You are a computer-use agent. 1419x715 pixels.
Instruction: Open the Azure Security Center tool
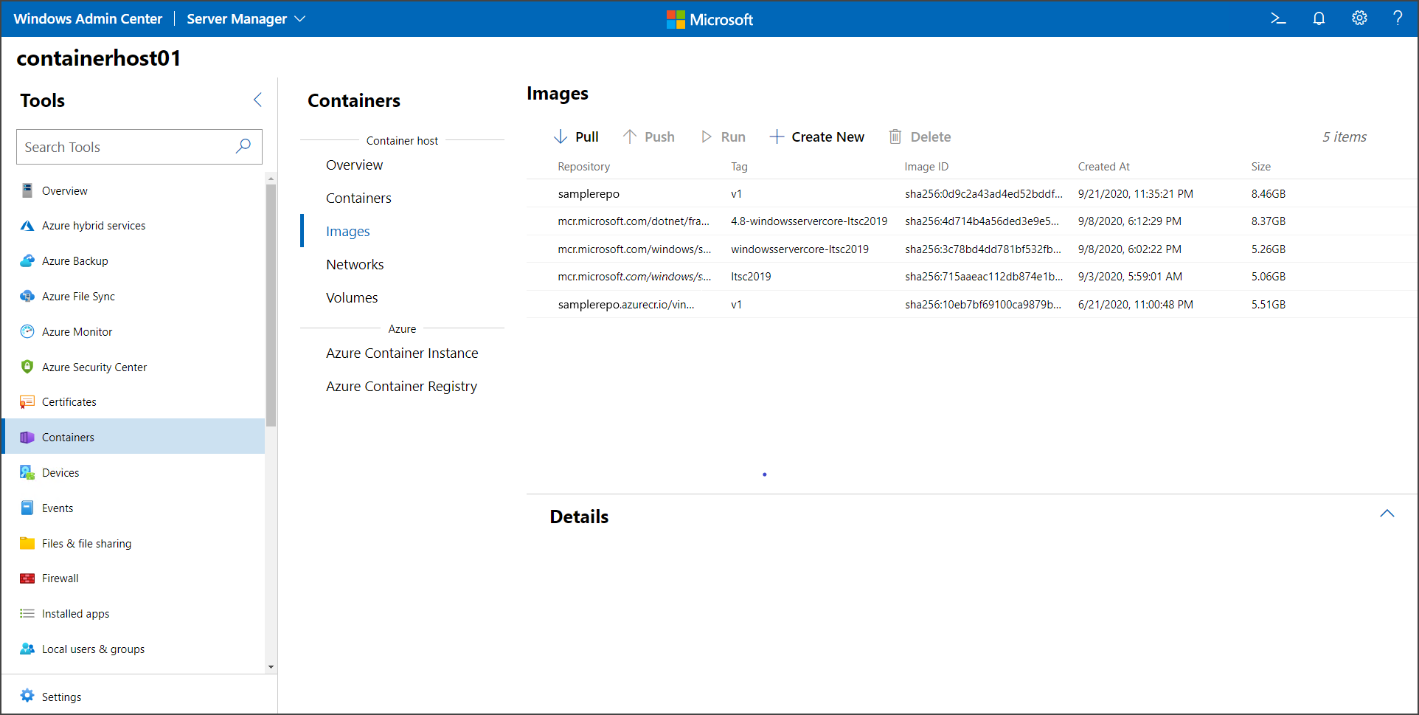click(x=94, y=367)
